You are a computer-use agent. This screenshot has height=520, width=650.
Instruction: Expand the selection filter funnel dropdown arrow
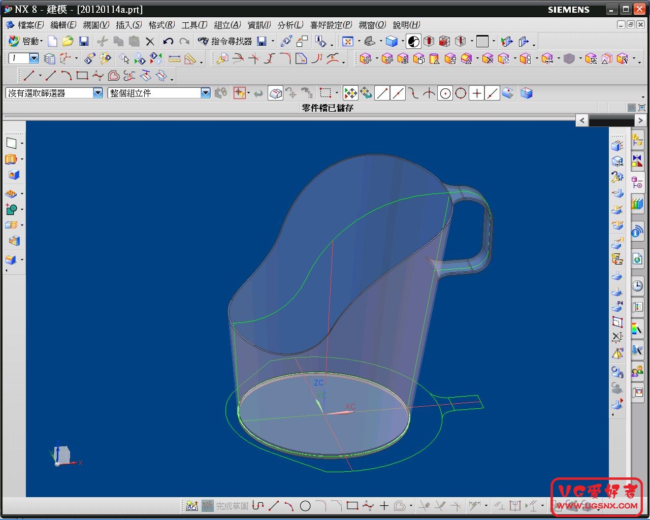(x=248, y=93)
